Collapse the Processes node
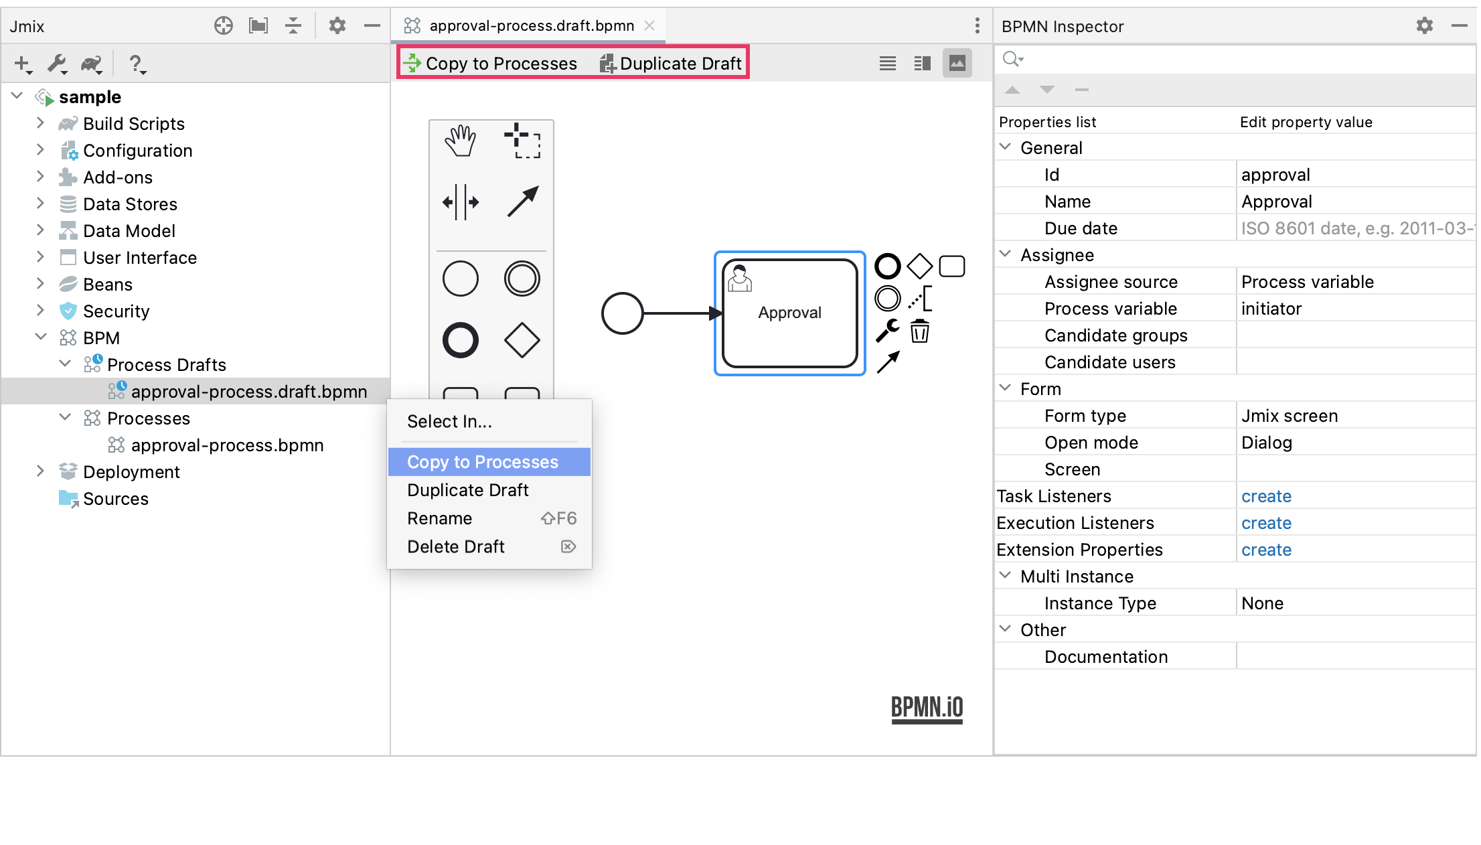 pos(65,418)
